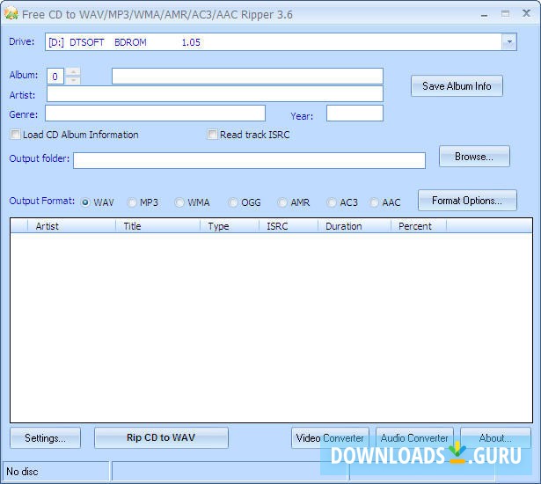Click the ISRC column header

[289, 226]
